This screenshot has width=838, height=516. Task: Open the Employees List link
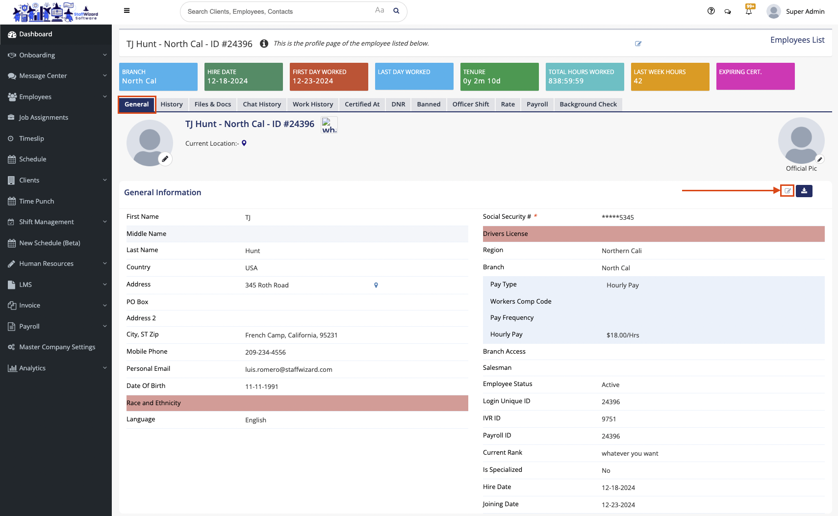797,40
